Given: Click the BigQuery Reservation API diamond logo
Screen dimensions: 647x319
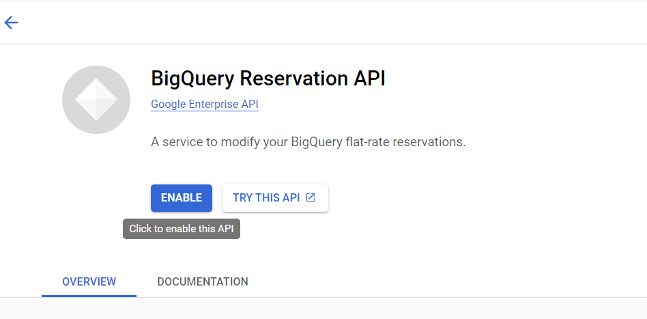Looking at the screenshot, I should pyautogui.click(x=96, y=100).
